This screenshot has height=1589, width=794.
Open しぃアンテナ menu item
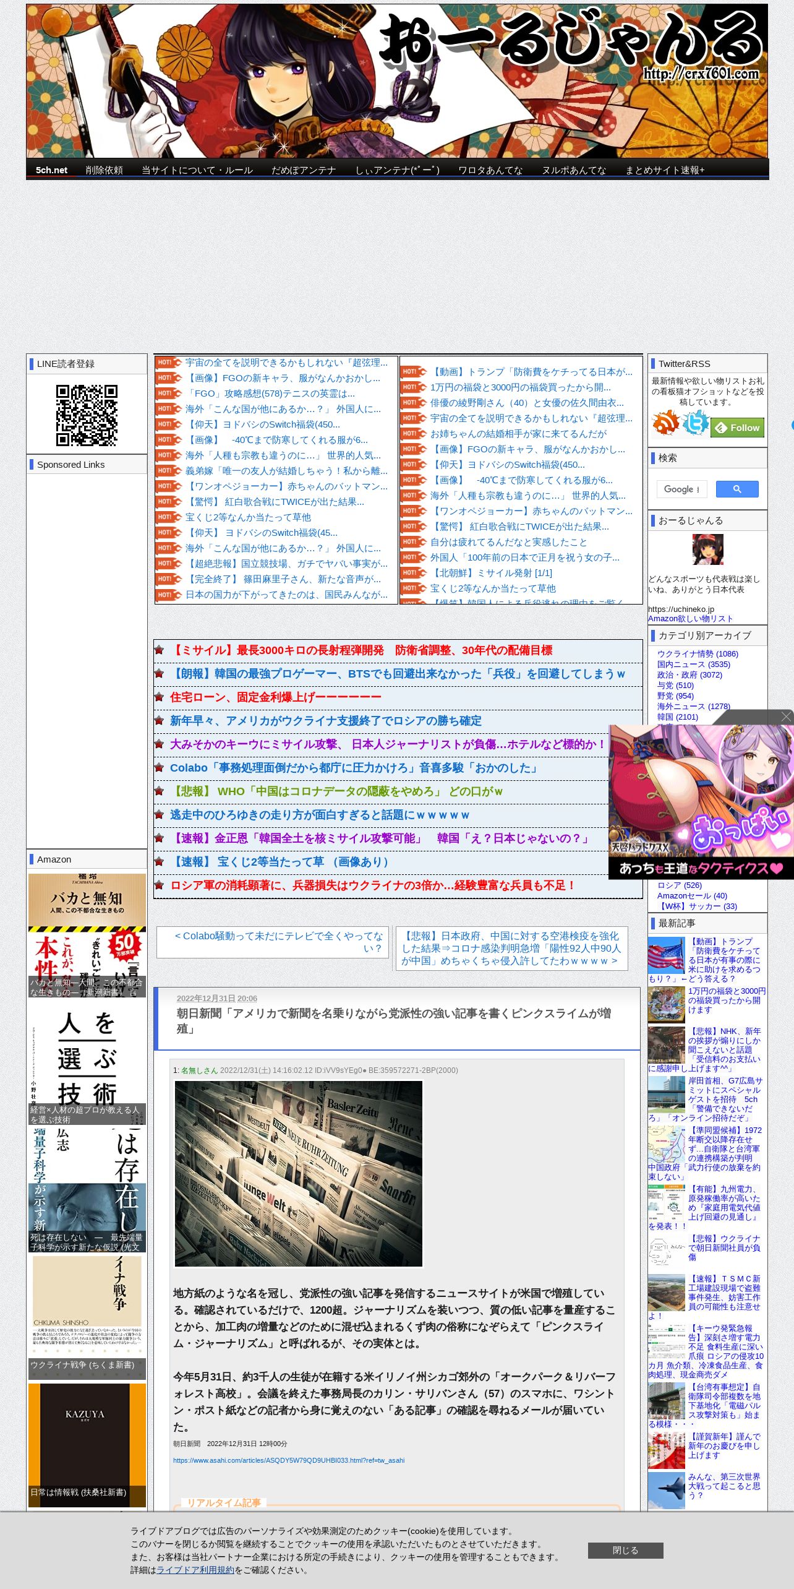[x=397, y=170]
